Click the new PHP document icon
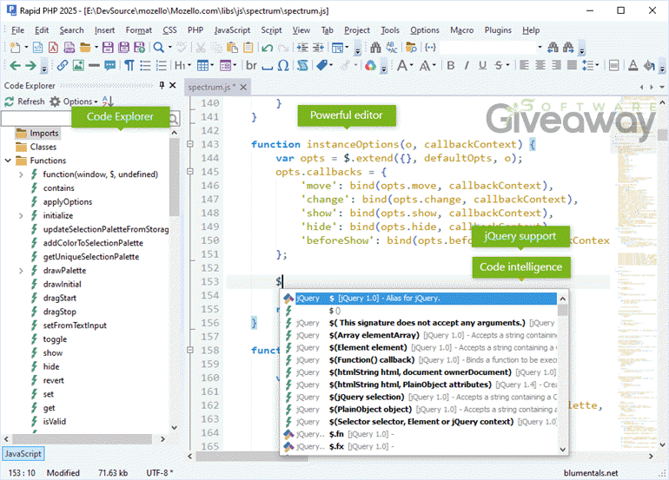The height and width of the screenshot is (480, 669). pos(70,48)
